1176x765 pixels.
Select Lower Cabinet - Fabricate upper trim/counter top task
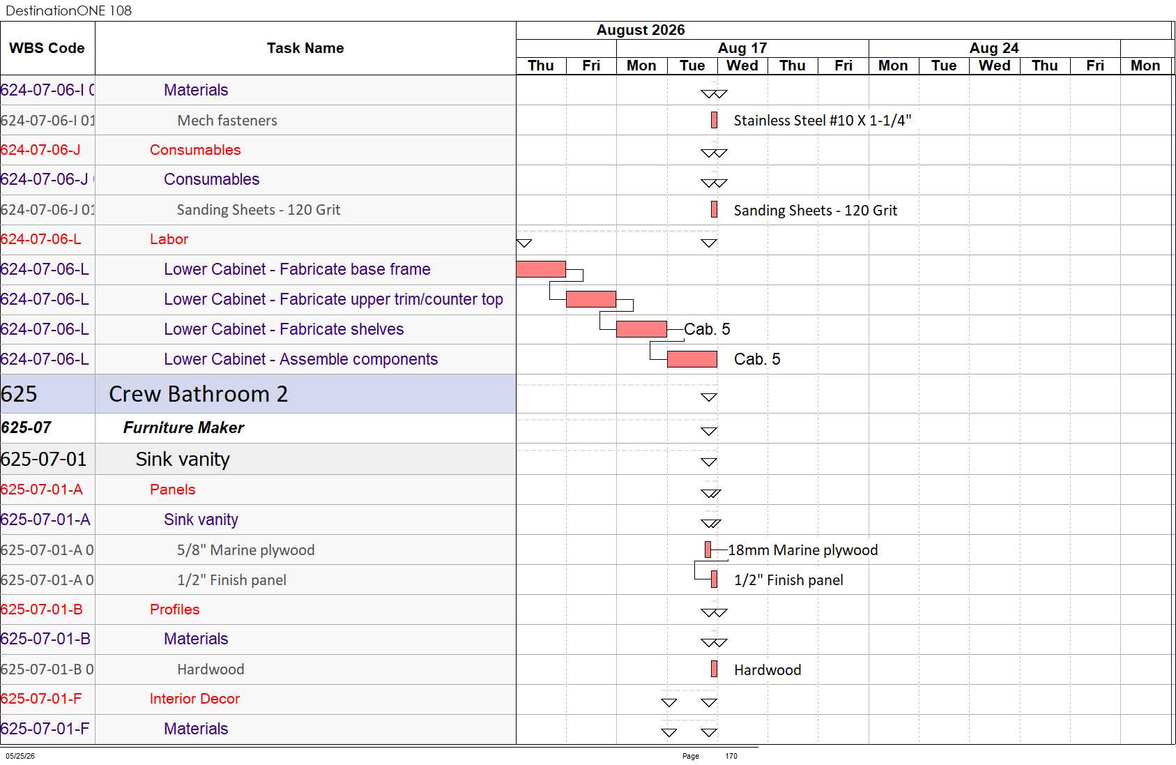(333, 299)
